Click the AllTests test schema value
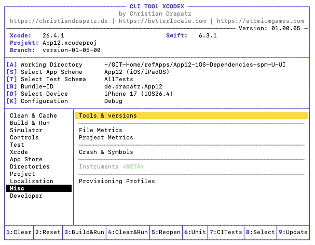The image size is (315, 245). [x=118, y=79]
